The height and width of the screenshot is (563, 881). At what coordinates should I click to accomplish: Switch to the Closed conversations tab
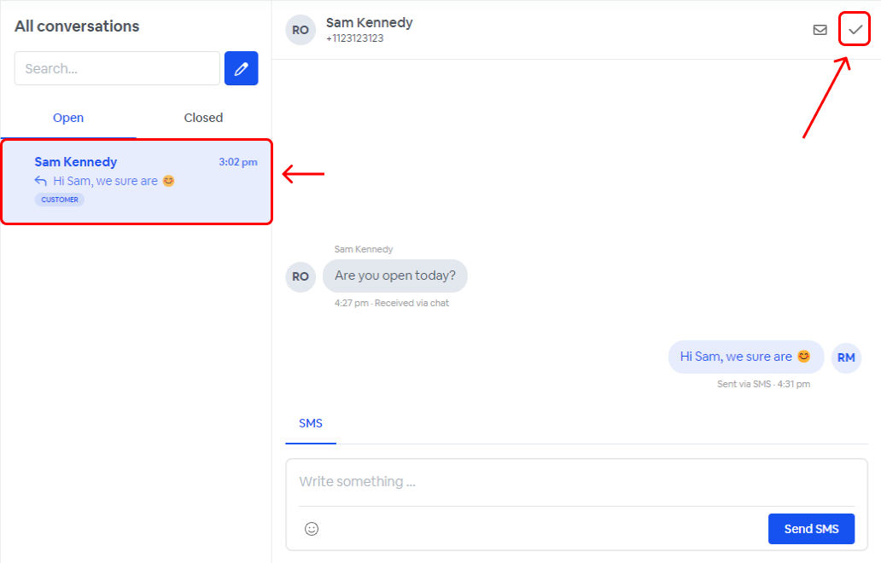click(x=203, y=118)
